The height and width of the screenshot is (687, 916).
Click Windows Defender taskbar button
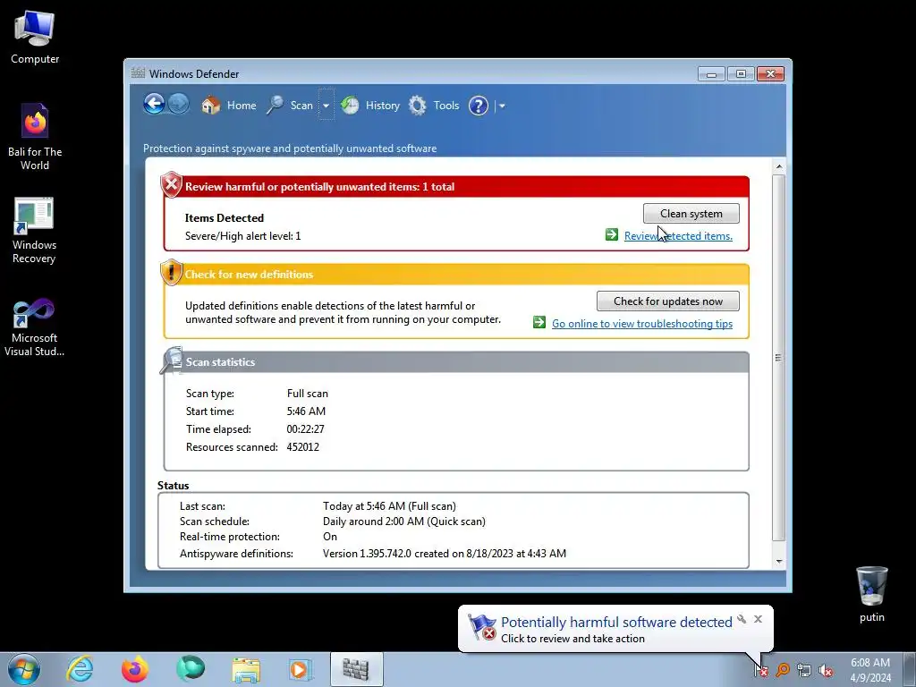pyautogui.click(x=356, y=669)
